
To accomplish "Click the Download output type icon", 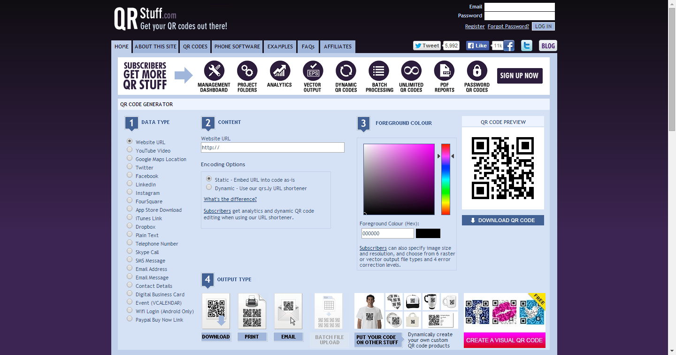I will coord(216,311).
